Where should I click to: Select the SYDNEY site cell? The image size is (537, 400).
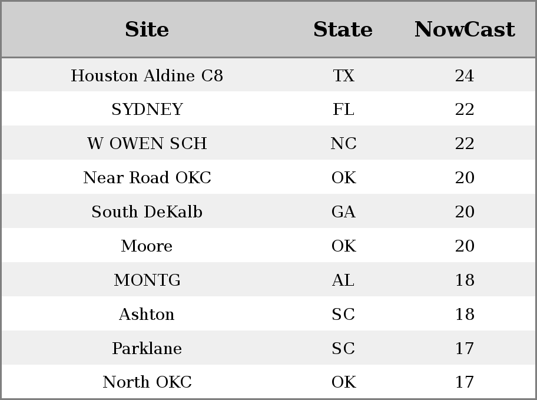click(147, 110)
